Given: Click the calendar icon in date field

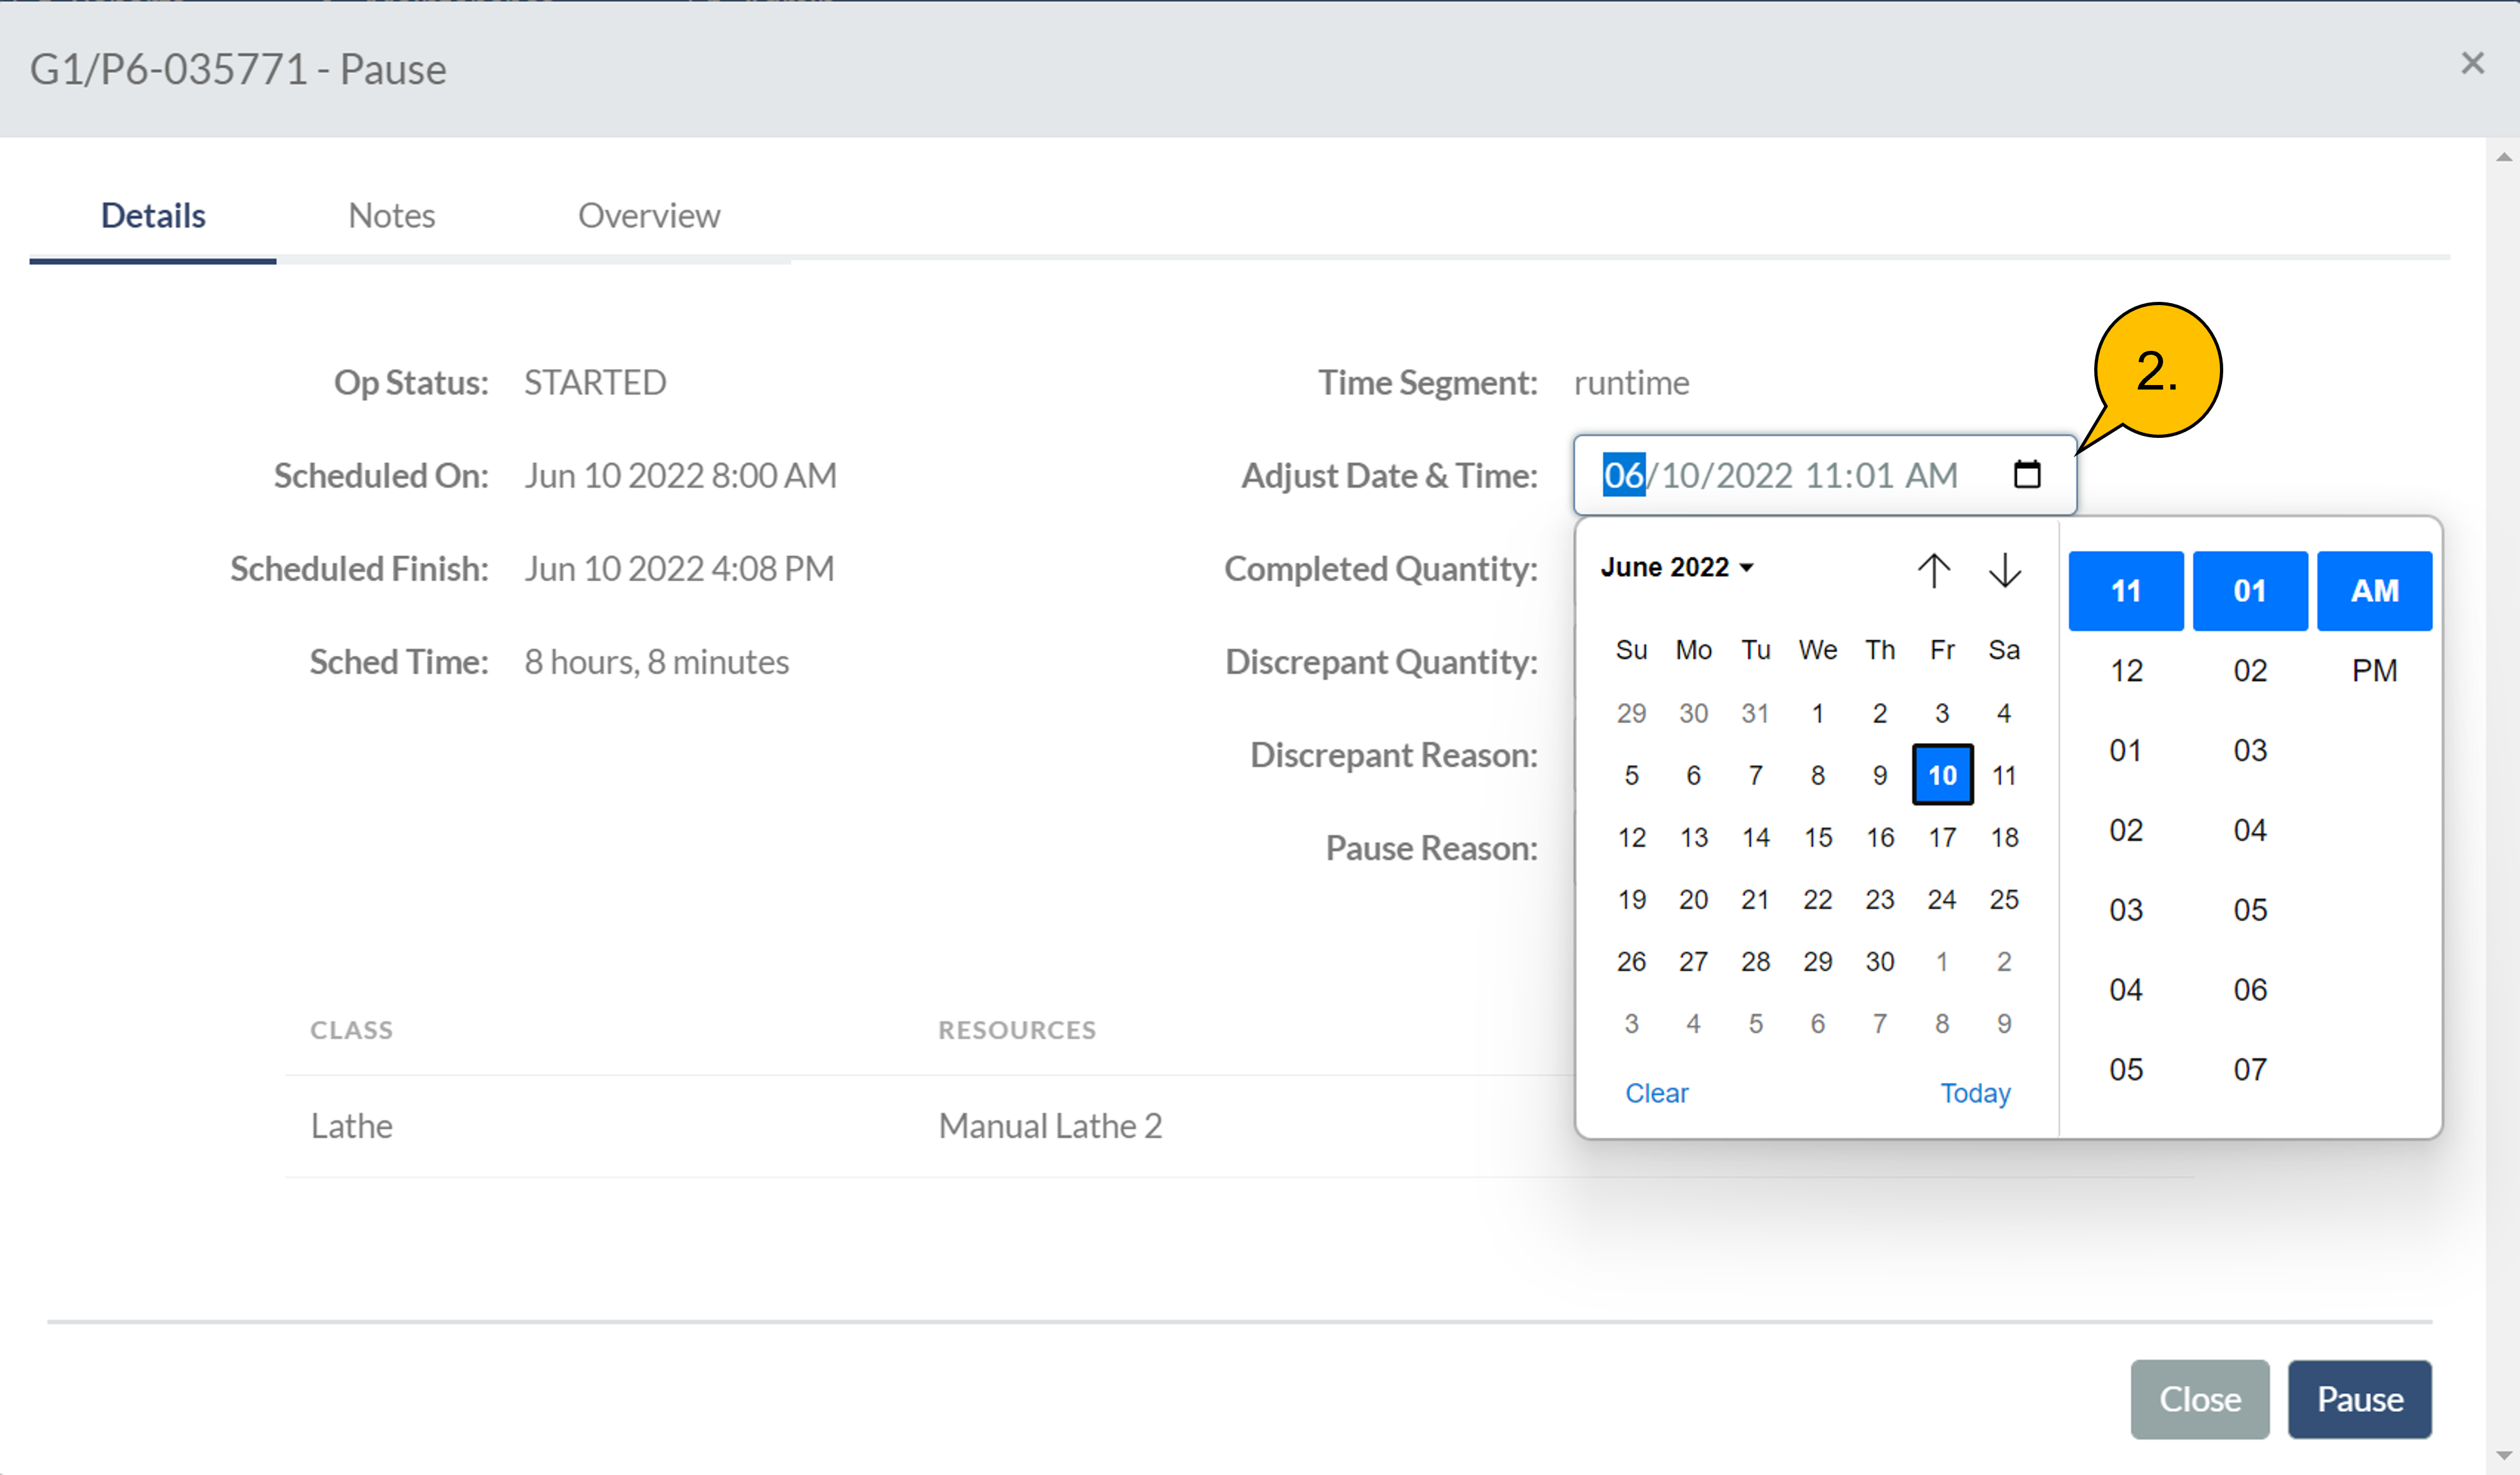Looking at the screenshot, I should tap(2026, 474).
